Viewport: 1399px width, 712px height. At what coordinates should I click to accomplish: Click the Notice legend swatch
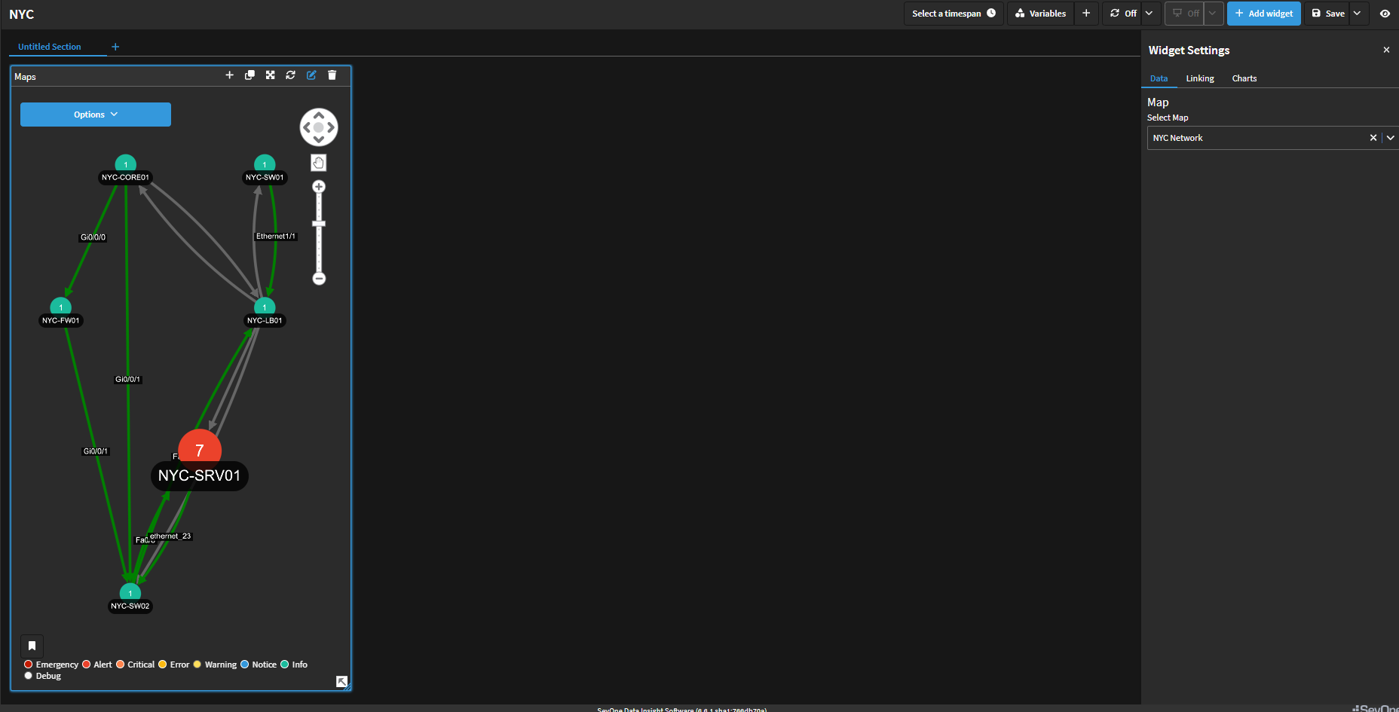tap(244, 665)
